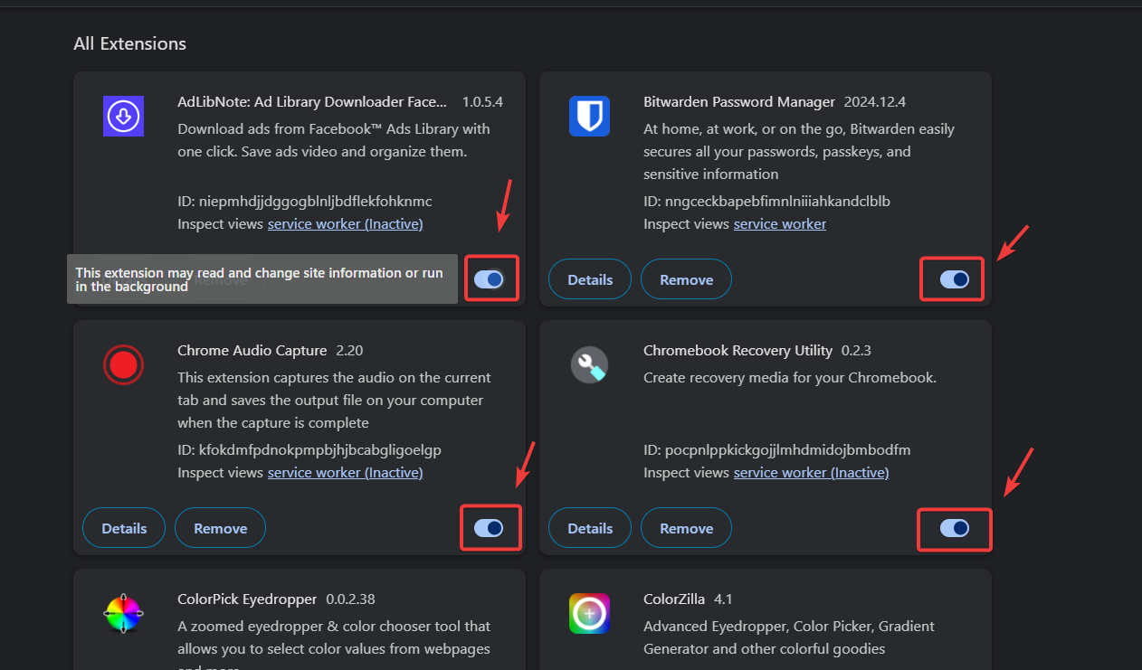Disable the AdLibNote extension toggle
The height and width of the screenshot is (670, 1142).
pos(489,279)
